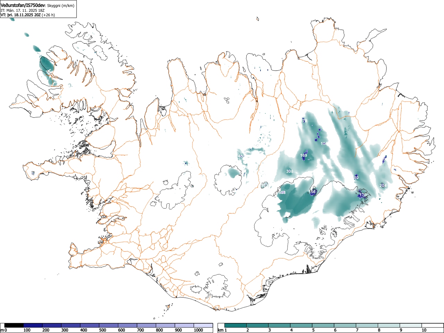Select the 100–200 m dark navy legend swatch

point(33,325)
